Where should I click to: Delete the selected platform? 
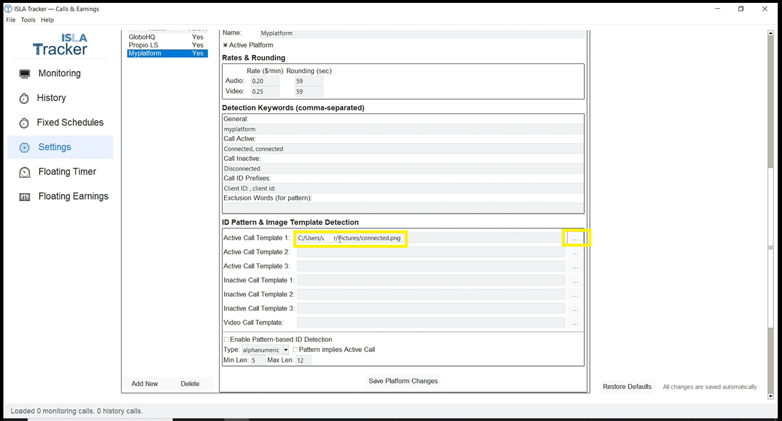(x=189, y=383)
